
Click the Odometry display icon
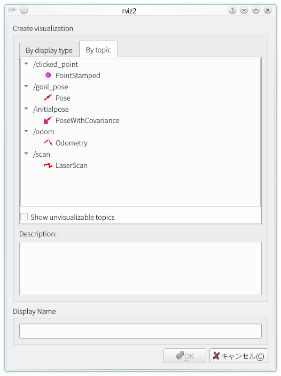(48, 143)
